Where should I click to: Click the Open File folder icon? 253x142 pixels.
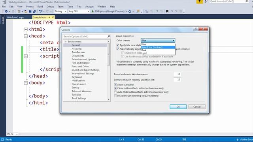(x=26, y=11)
